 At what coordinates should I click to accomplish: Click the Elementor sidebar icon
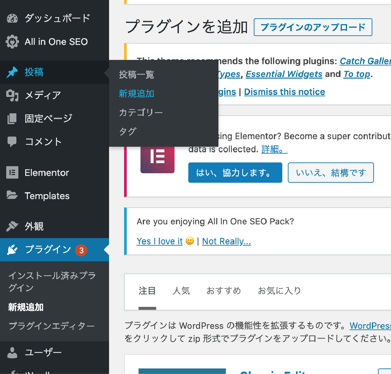point(12,173)
